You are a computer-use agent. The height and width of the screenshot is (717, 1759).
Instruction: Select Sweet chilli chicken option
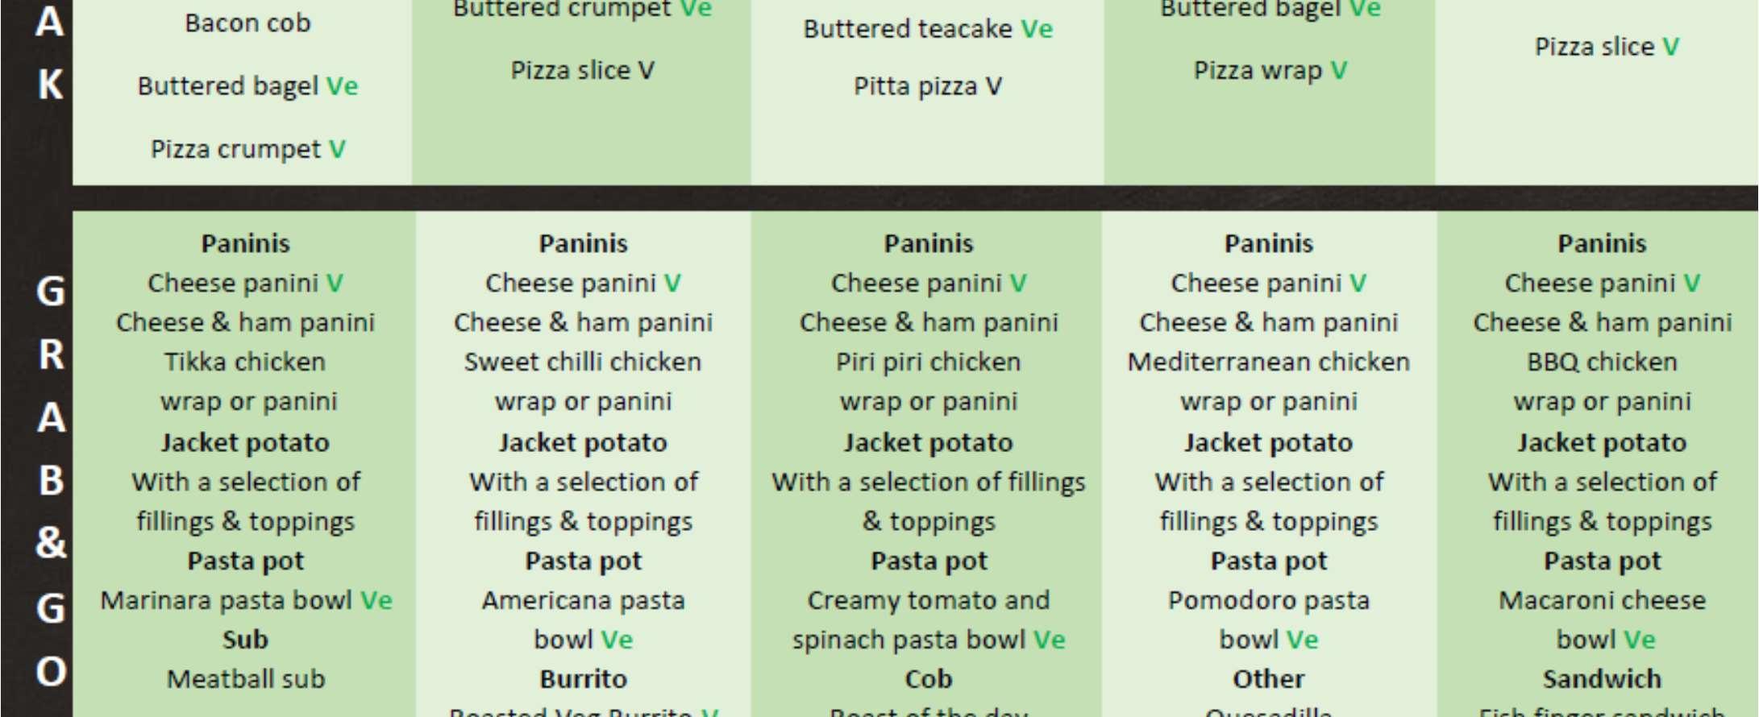coord(582,362)
